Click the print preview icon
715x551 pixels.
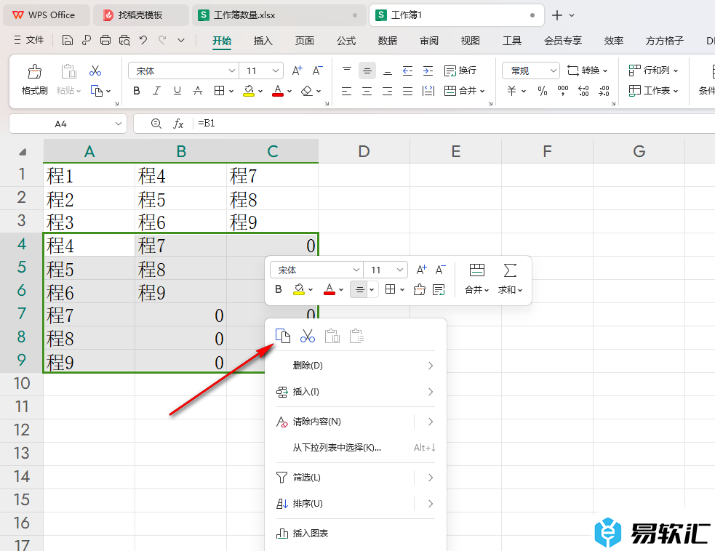point(124,41)
